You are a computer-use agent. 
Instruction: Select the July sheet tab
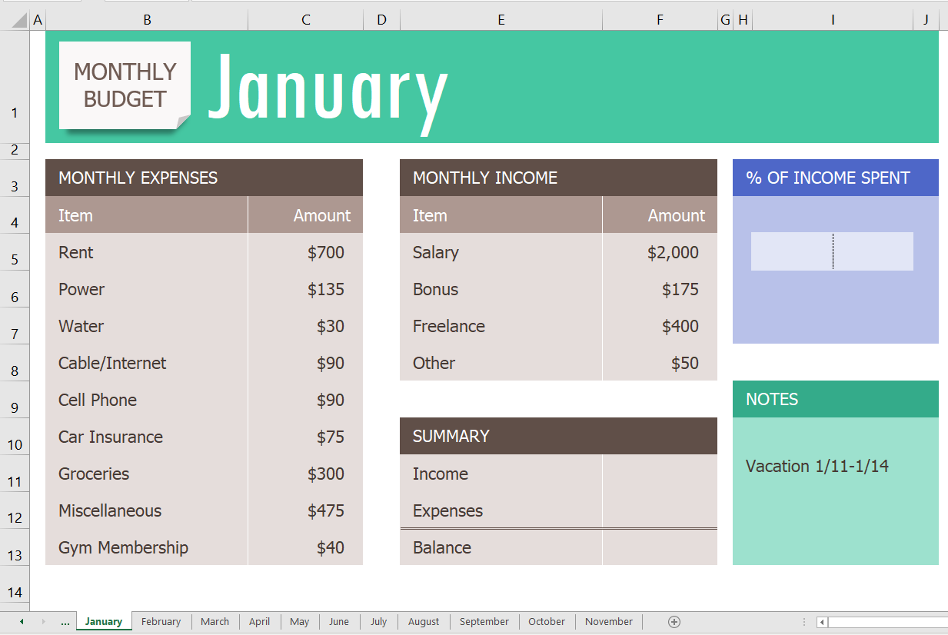[379, 622]
